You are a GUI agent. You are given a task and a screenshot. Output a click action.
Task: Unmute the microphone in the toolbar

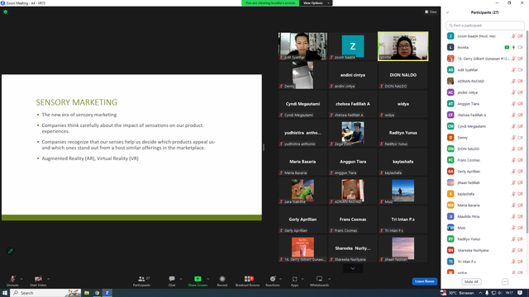coord(12,279)
